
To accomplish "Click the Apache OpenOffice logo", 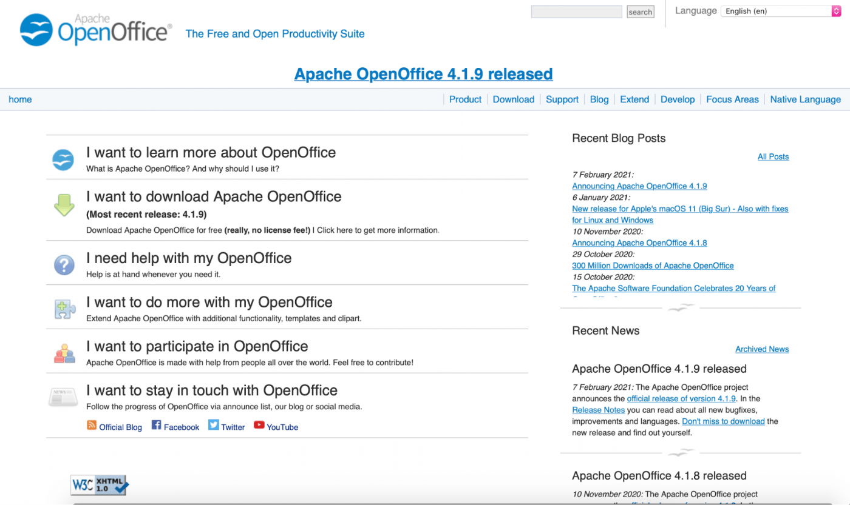I will [x=96, y=30].
